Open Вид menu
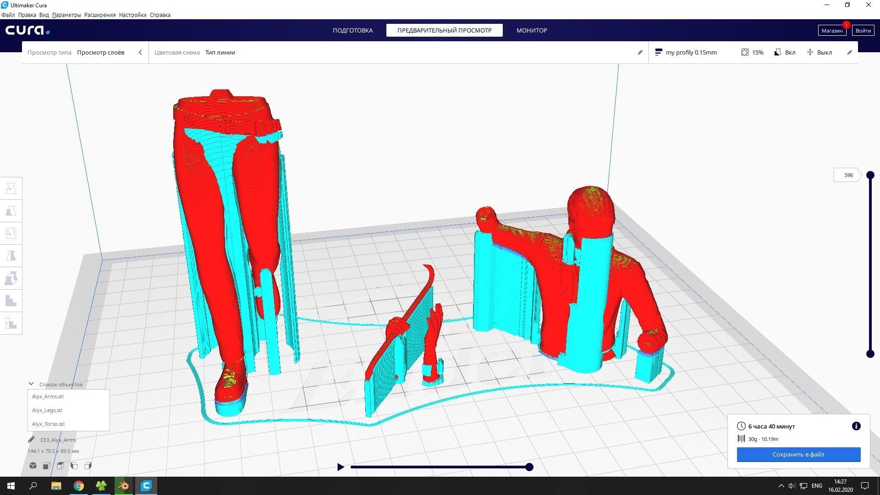880x495 pixels. pyautogui.click(x=44, y=15)
